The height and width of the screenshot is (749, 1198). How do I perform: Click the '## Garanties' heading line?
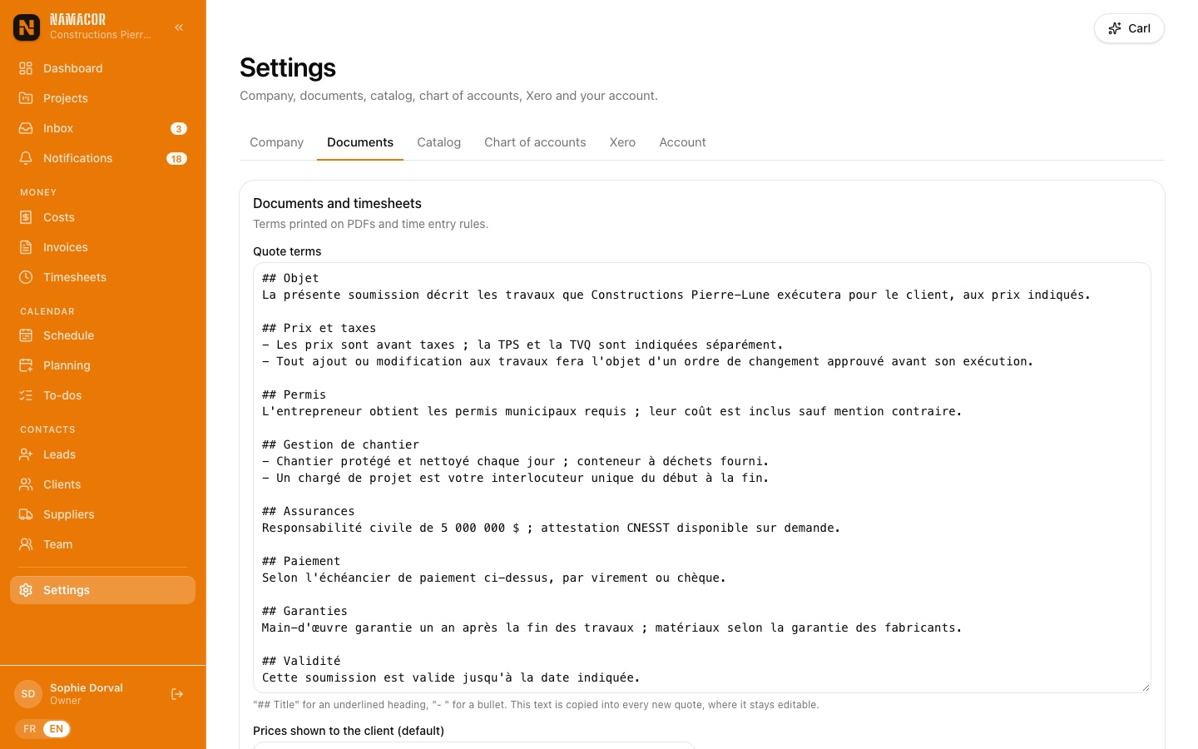304,611
